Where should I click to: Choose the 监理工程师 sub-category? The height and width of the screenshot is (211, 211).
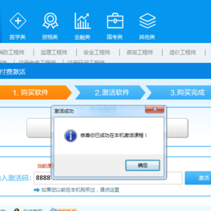pos(54,52)
